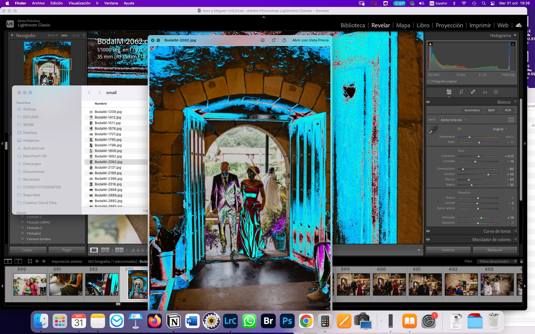
Task: Toggle visibility eye of Básicos panel
Action: pos(428,102)
